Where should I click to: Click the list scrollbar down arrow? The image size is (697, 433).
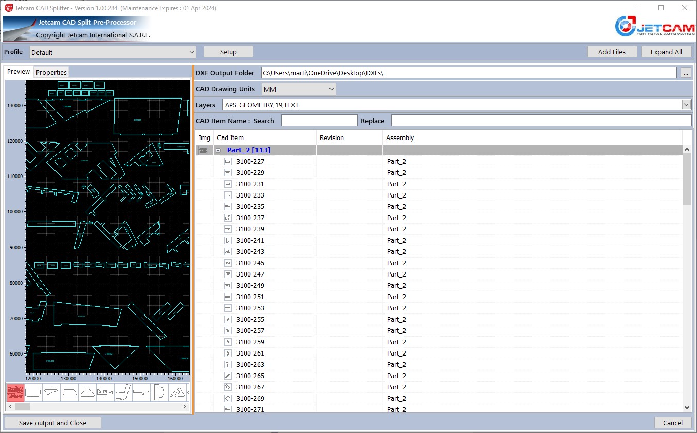pos(687,408)
